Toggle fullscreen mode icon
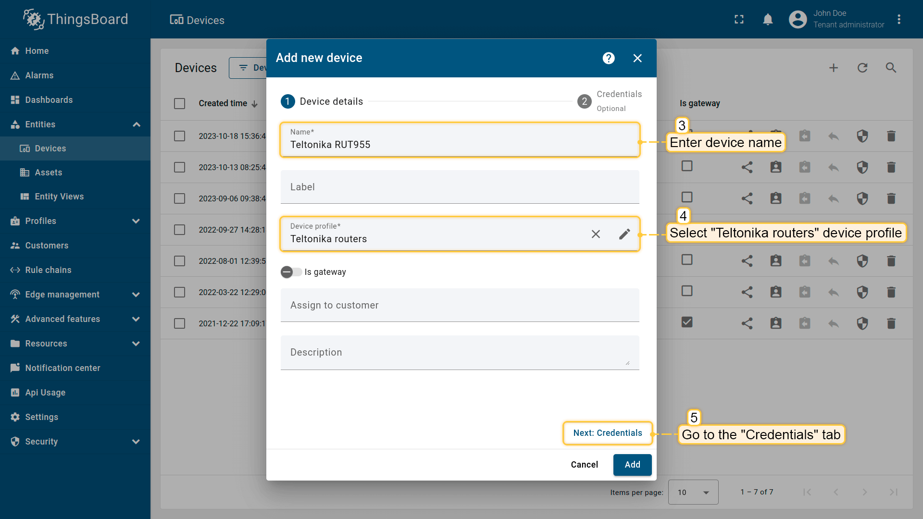The width and height of the screenshot is (923, 519). [739, 20]
